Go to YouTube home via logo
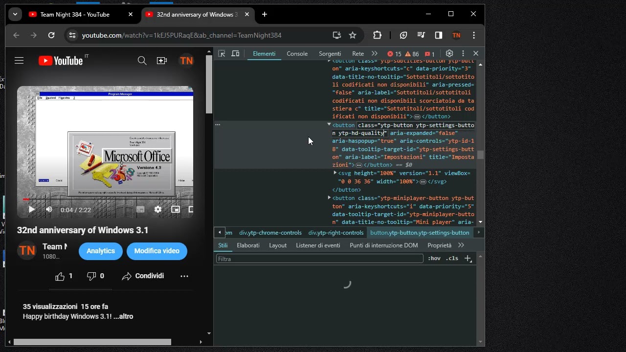626x352 pixels. click(61, 61)
